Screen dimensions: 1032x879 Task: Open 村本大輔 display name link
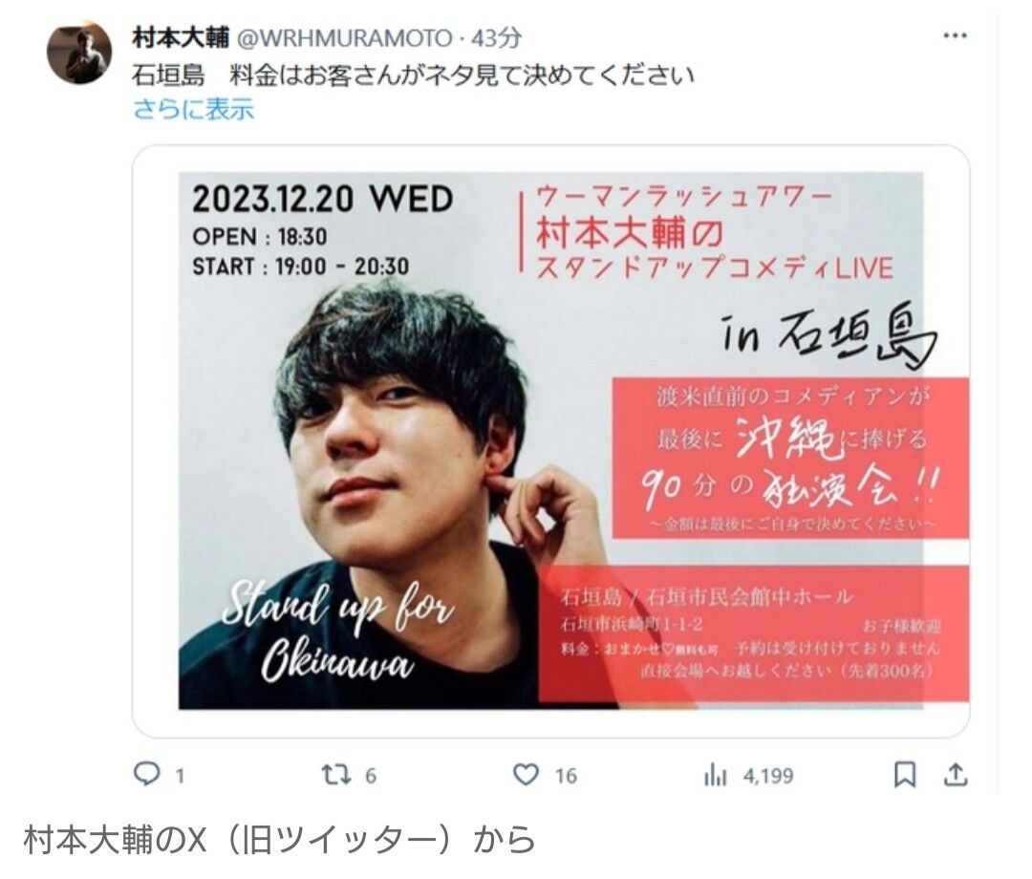point(181,37)
